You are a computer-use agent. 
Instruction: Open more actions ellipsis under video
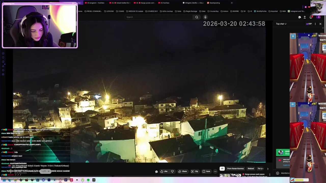215,171
